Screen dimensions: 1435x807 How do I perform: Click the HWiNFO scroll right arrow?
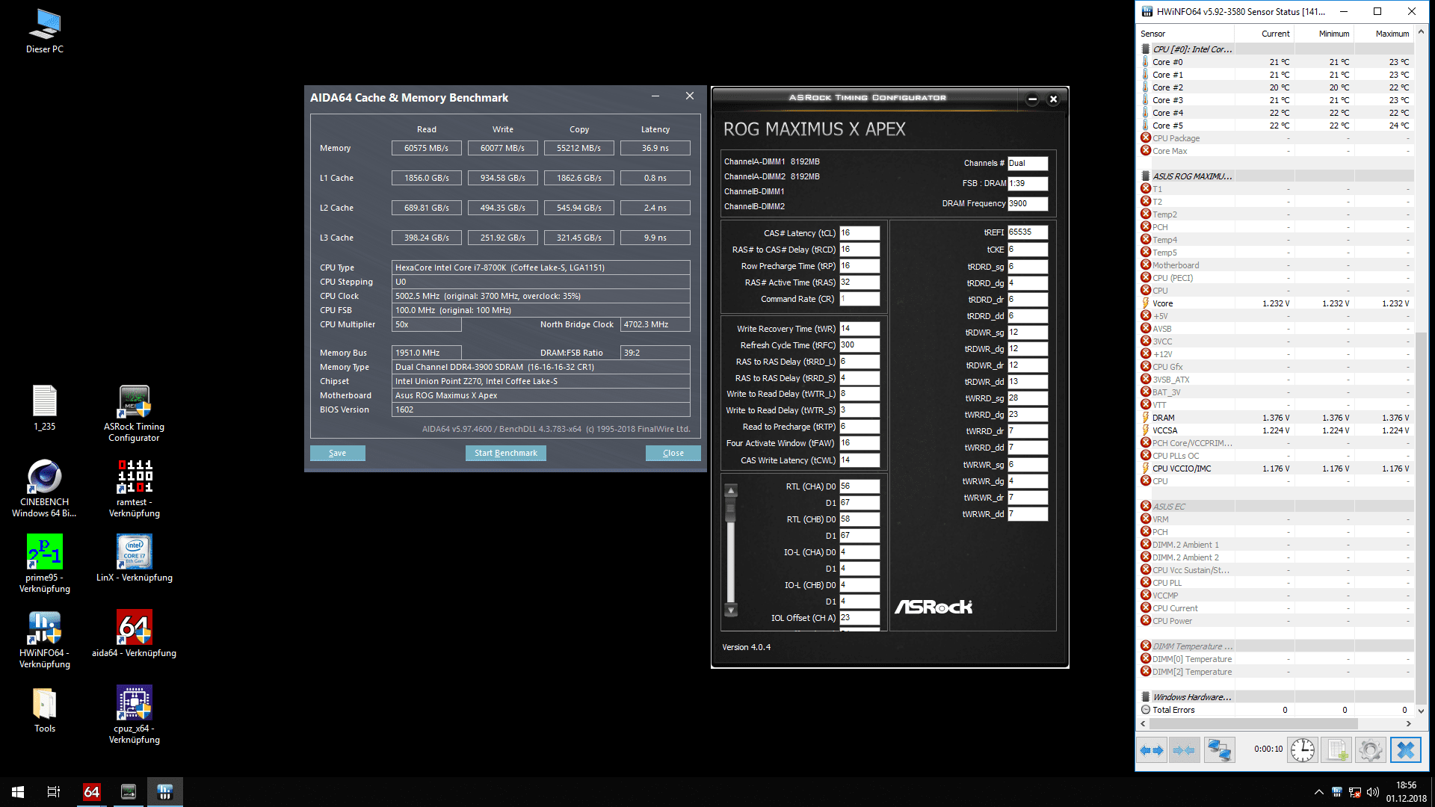pos(1408,723)
